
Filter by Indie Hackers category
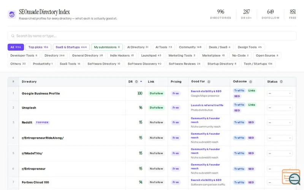coord(122,55)
